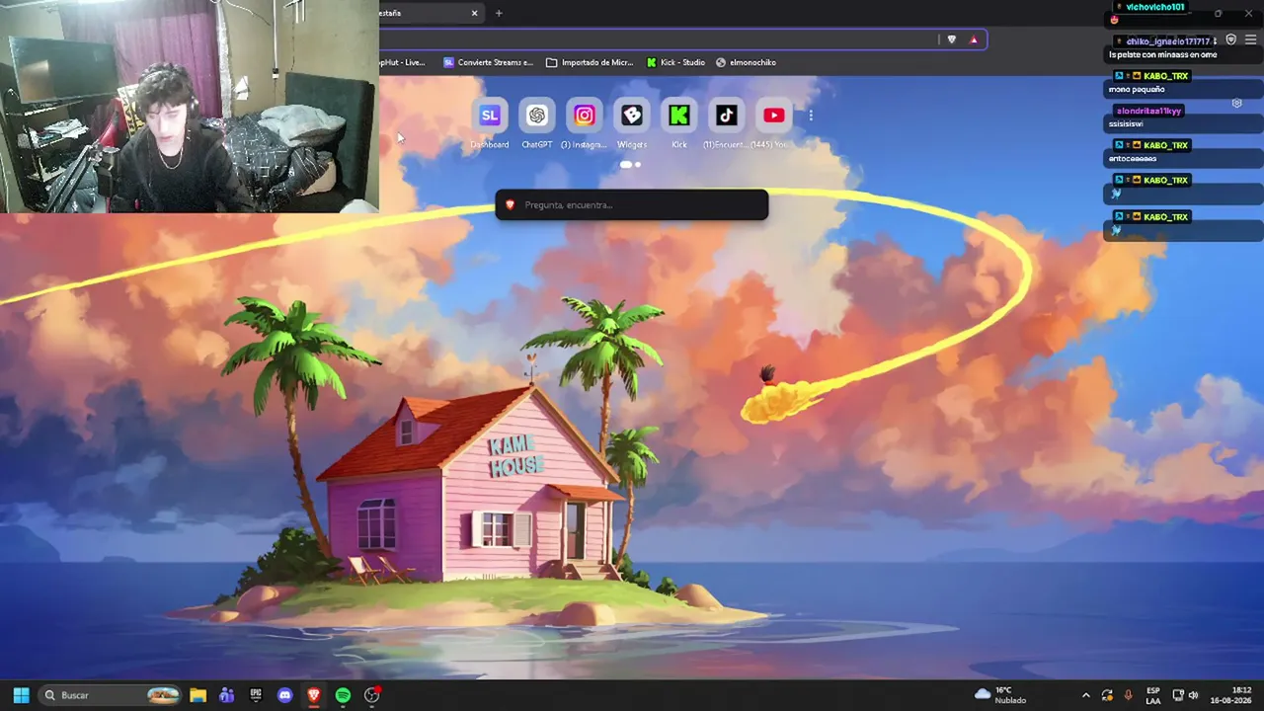
Task: Open the weather widget showing 16°C Nublado
Action: click(x=1000, y=695)
